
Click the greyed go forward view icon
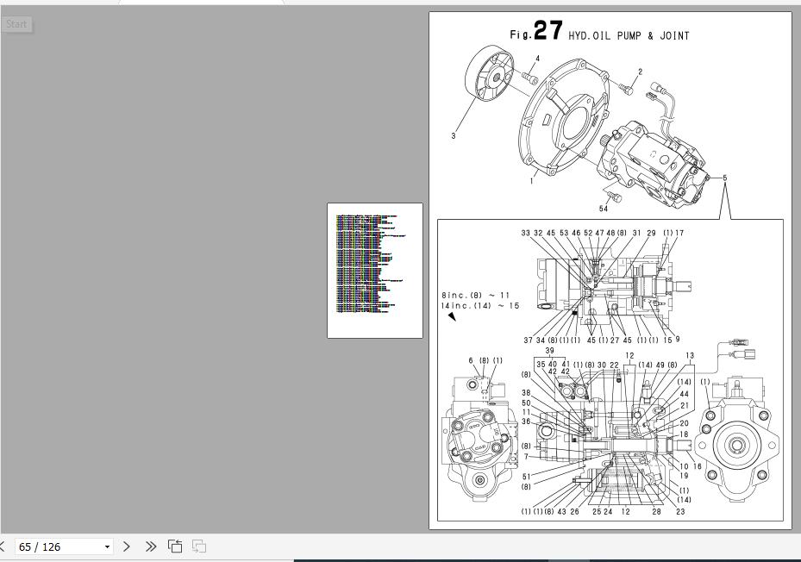click(x=199, y=546)
